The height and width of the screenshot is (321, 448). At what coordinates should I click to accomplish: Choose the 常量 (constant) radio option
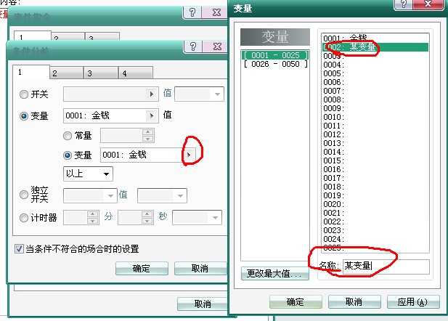point(67,136)
